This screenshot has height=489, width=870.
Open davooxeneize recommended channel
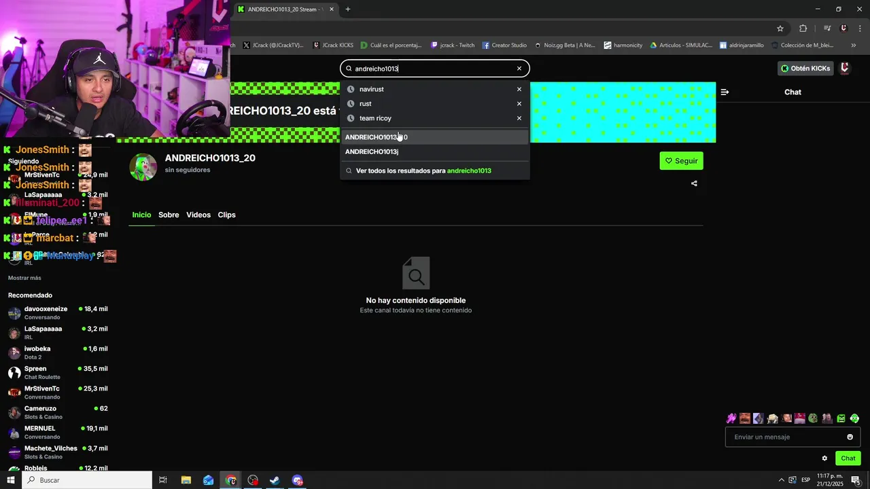(x=58, y=313)
